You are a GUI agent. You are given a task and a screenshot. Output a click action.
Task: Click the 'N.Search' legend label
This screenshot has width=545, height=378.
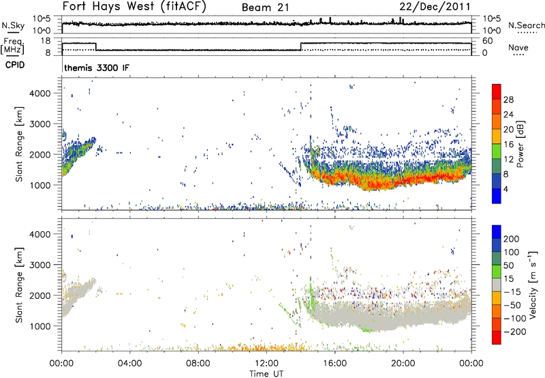pyautogui.click(x=526, y=25)
